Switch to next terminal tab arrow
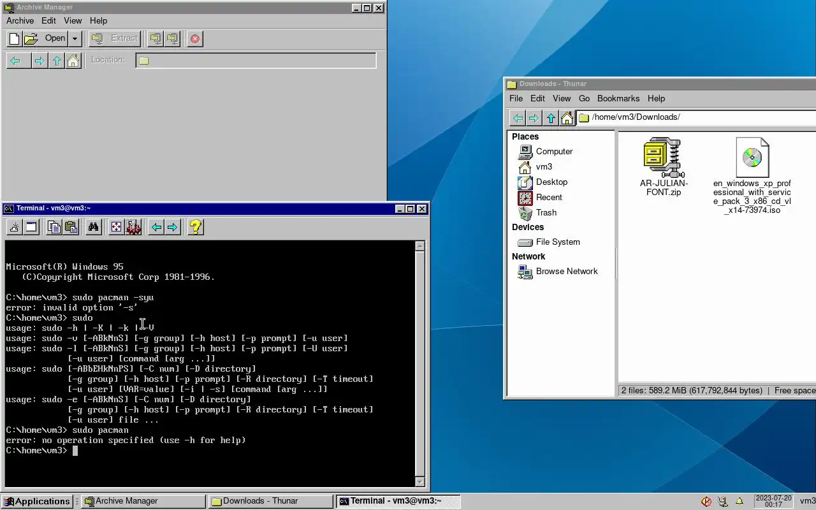 pyautogui.click(x=173, y=227)
